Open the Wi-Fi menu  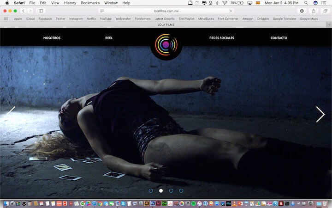(225, 3)
